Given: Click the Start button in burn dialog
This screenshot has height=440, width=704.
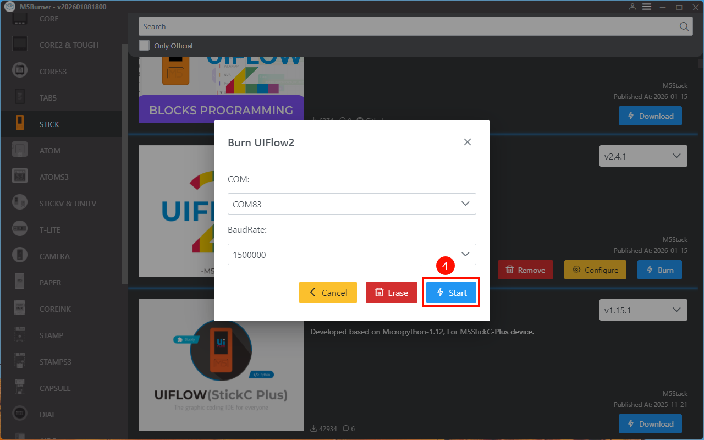Looking at the screenshot, I should [x=451, y=293].
